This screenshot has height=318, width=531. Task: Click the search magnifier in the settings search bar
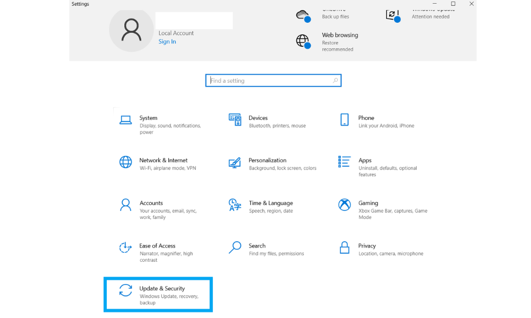(335, 80)
